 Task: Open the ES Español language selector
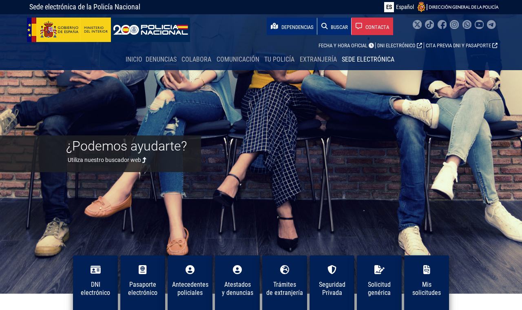[x=399, y=7]
